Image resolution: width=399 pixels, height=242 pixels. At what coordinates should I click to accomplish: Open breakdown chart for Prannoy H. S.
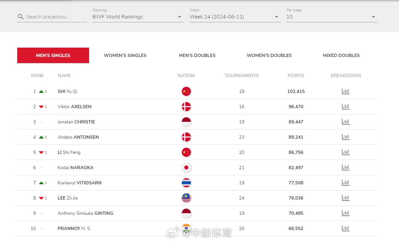point(346,228)
